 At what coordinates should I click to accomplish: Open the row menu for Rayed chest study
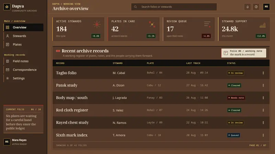point(263,123)
